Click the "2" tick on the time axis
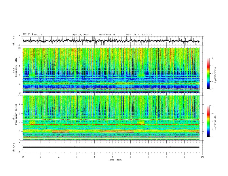Image resolution: width=228 pixels, height=176 pixels. (x=59, y=157)
